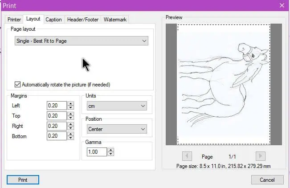Image resolution: width=290 pixels, height=188 pixels.
Task: Increase the Top margin with up arrow
Action: [71, 114]
